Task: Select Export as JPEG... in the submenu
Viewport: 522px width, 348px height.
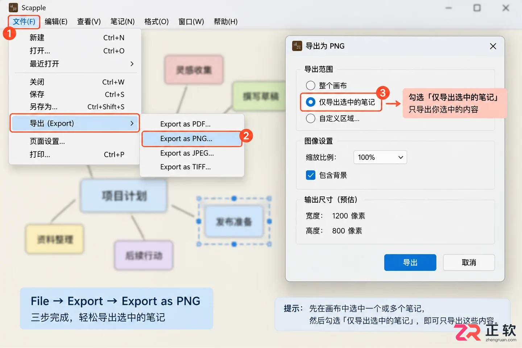Action: (x=192, y=153)
